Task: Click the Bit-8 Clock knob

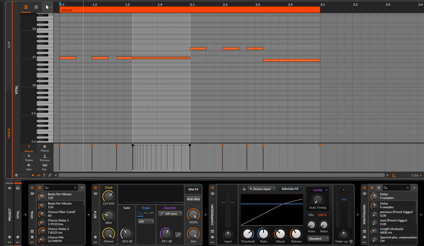Action: [x=108, y=196]
